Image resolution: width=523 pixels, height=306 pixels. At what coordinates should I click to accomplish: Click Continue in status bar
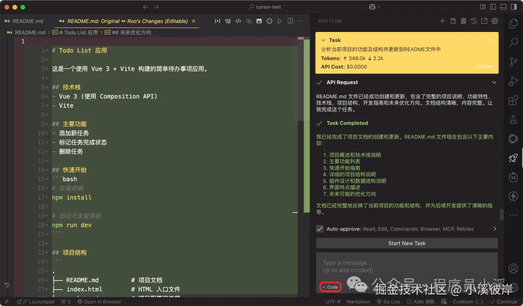coord(504,302)
